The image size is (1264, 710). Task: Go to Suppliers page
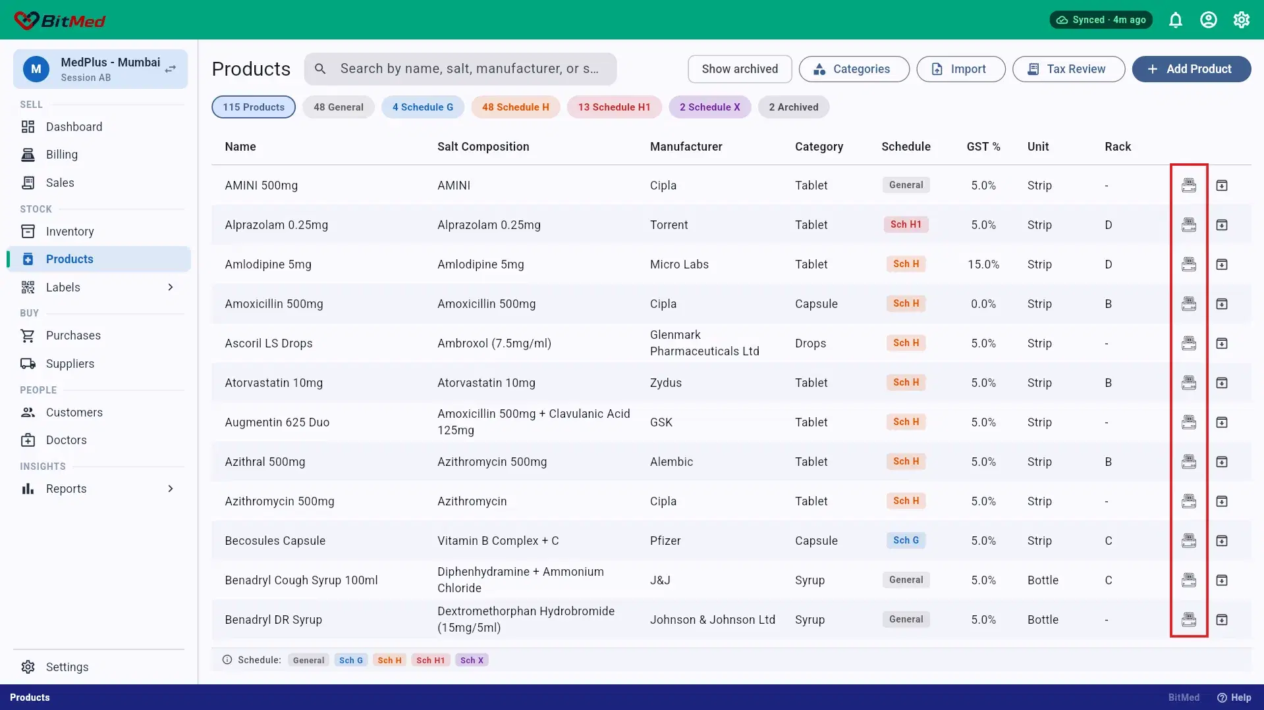click(x=99, y=364)
